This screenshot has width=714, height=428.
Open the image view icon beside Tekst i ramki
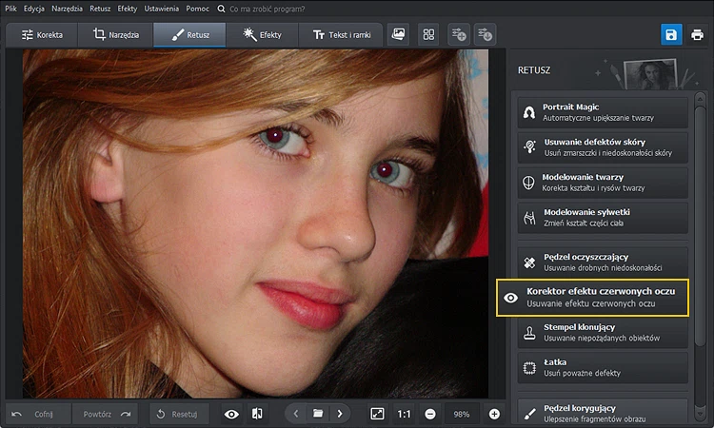(x=399, y=34)
